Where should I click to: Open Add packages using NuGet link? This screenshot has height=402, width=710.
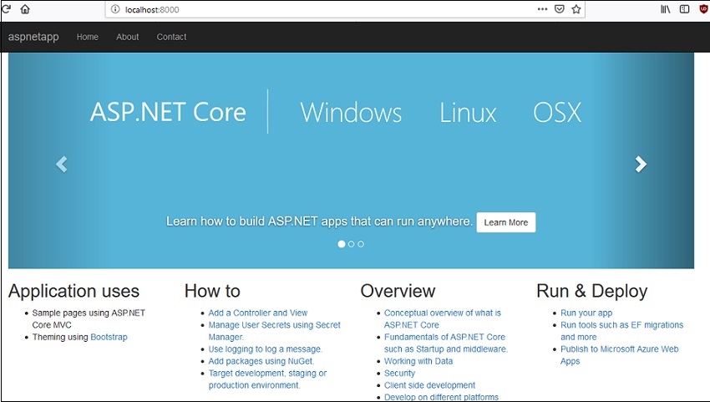tap(261, 361)
